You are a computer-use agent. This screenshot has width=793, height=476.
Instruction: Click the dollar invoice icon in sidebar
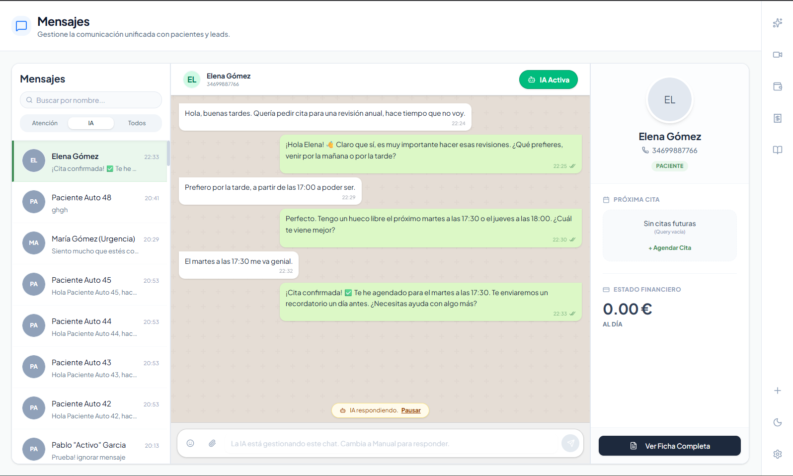point(778,118)
